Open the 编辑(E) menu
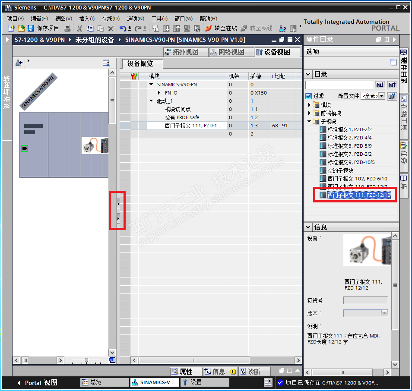The height and width of the screenshot is (391, 412). tap(39, 19)
